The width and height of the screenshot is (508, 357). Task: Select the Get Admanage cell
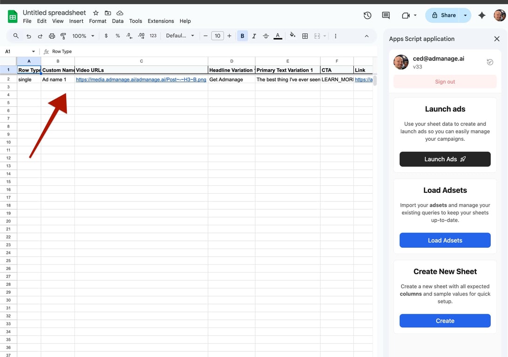tap(231, 79)
